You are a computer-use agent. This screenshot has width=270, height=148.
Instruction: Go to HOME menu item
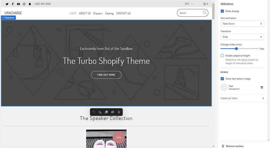tap(73, 13)
